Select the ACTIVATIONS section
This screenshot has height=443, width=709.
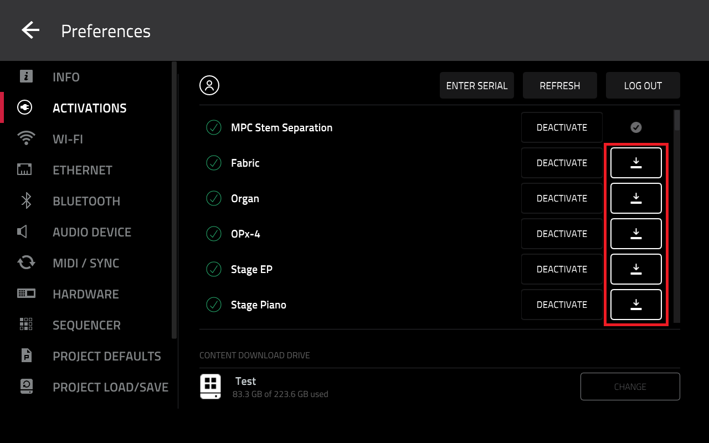90,108
